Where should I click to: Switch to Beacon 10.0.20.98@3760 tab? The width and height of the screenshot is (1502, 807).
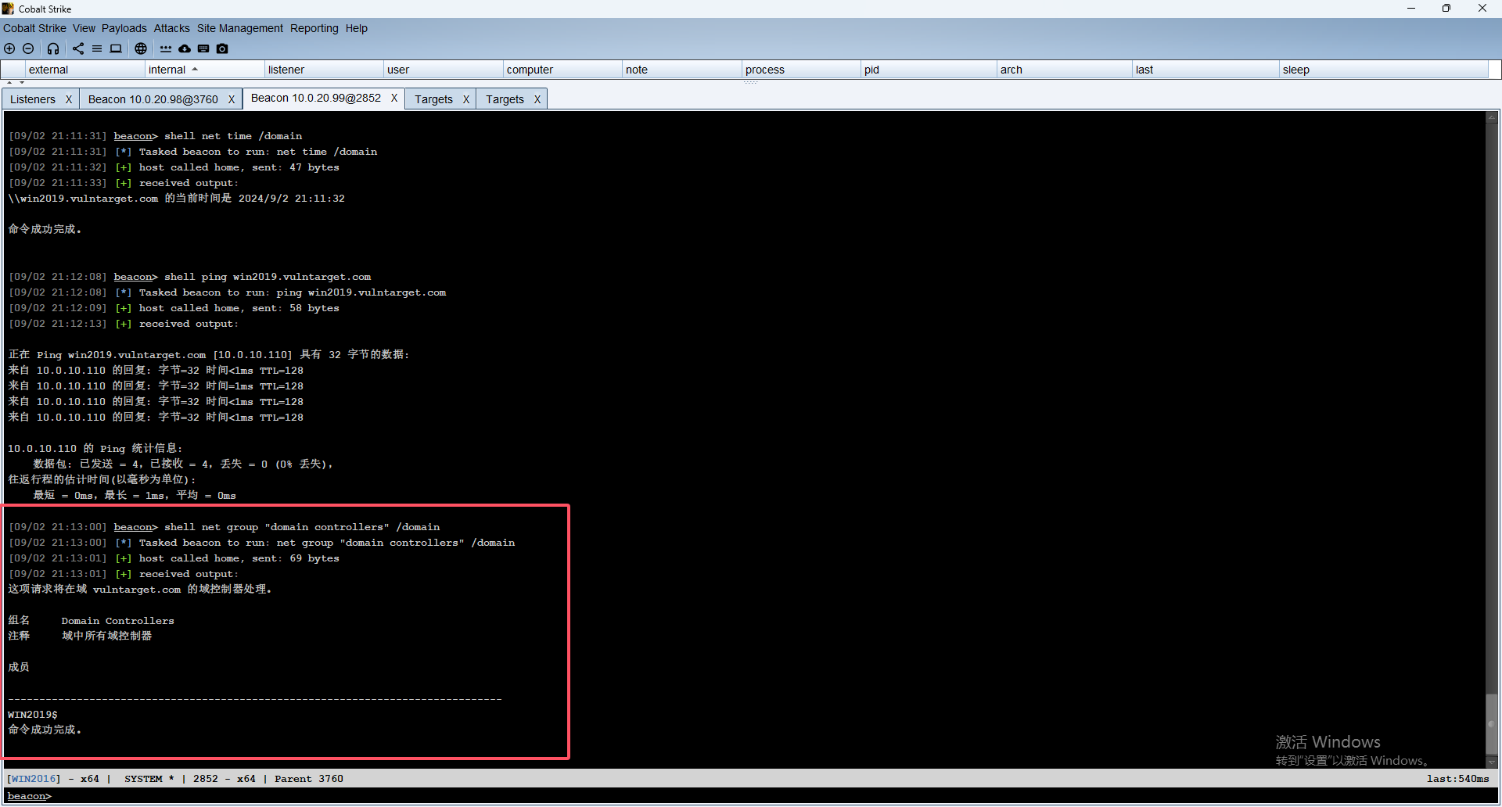pos(153,99)
